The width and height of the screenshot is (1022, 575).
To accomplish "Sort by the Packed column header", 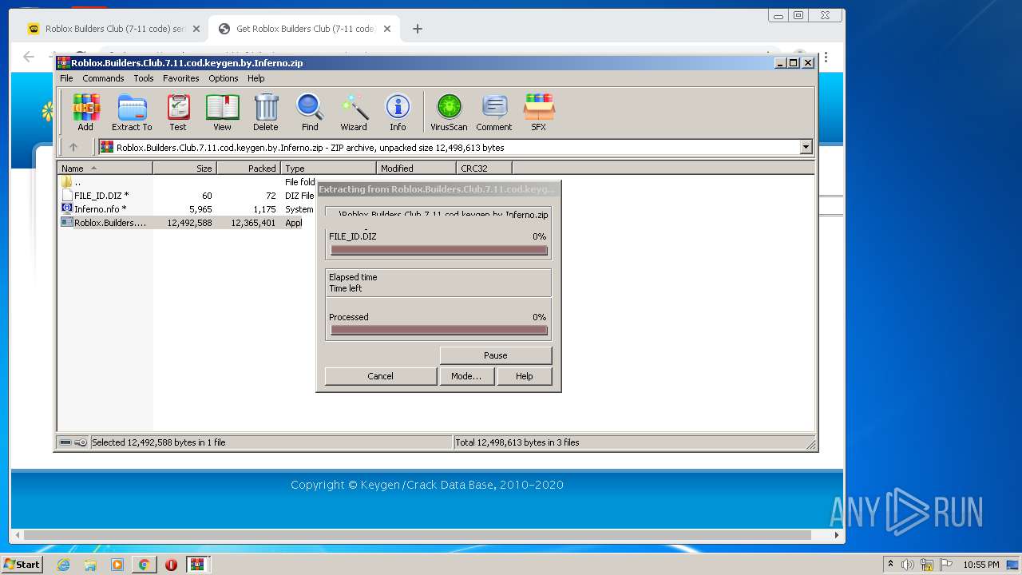I will [248, 168].
